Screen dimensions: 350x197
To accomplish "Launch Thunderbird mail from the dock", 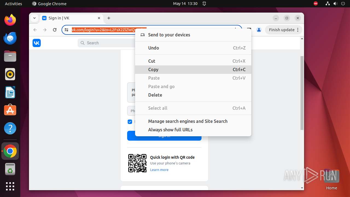I will (x=10, y=38).
